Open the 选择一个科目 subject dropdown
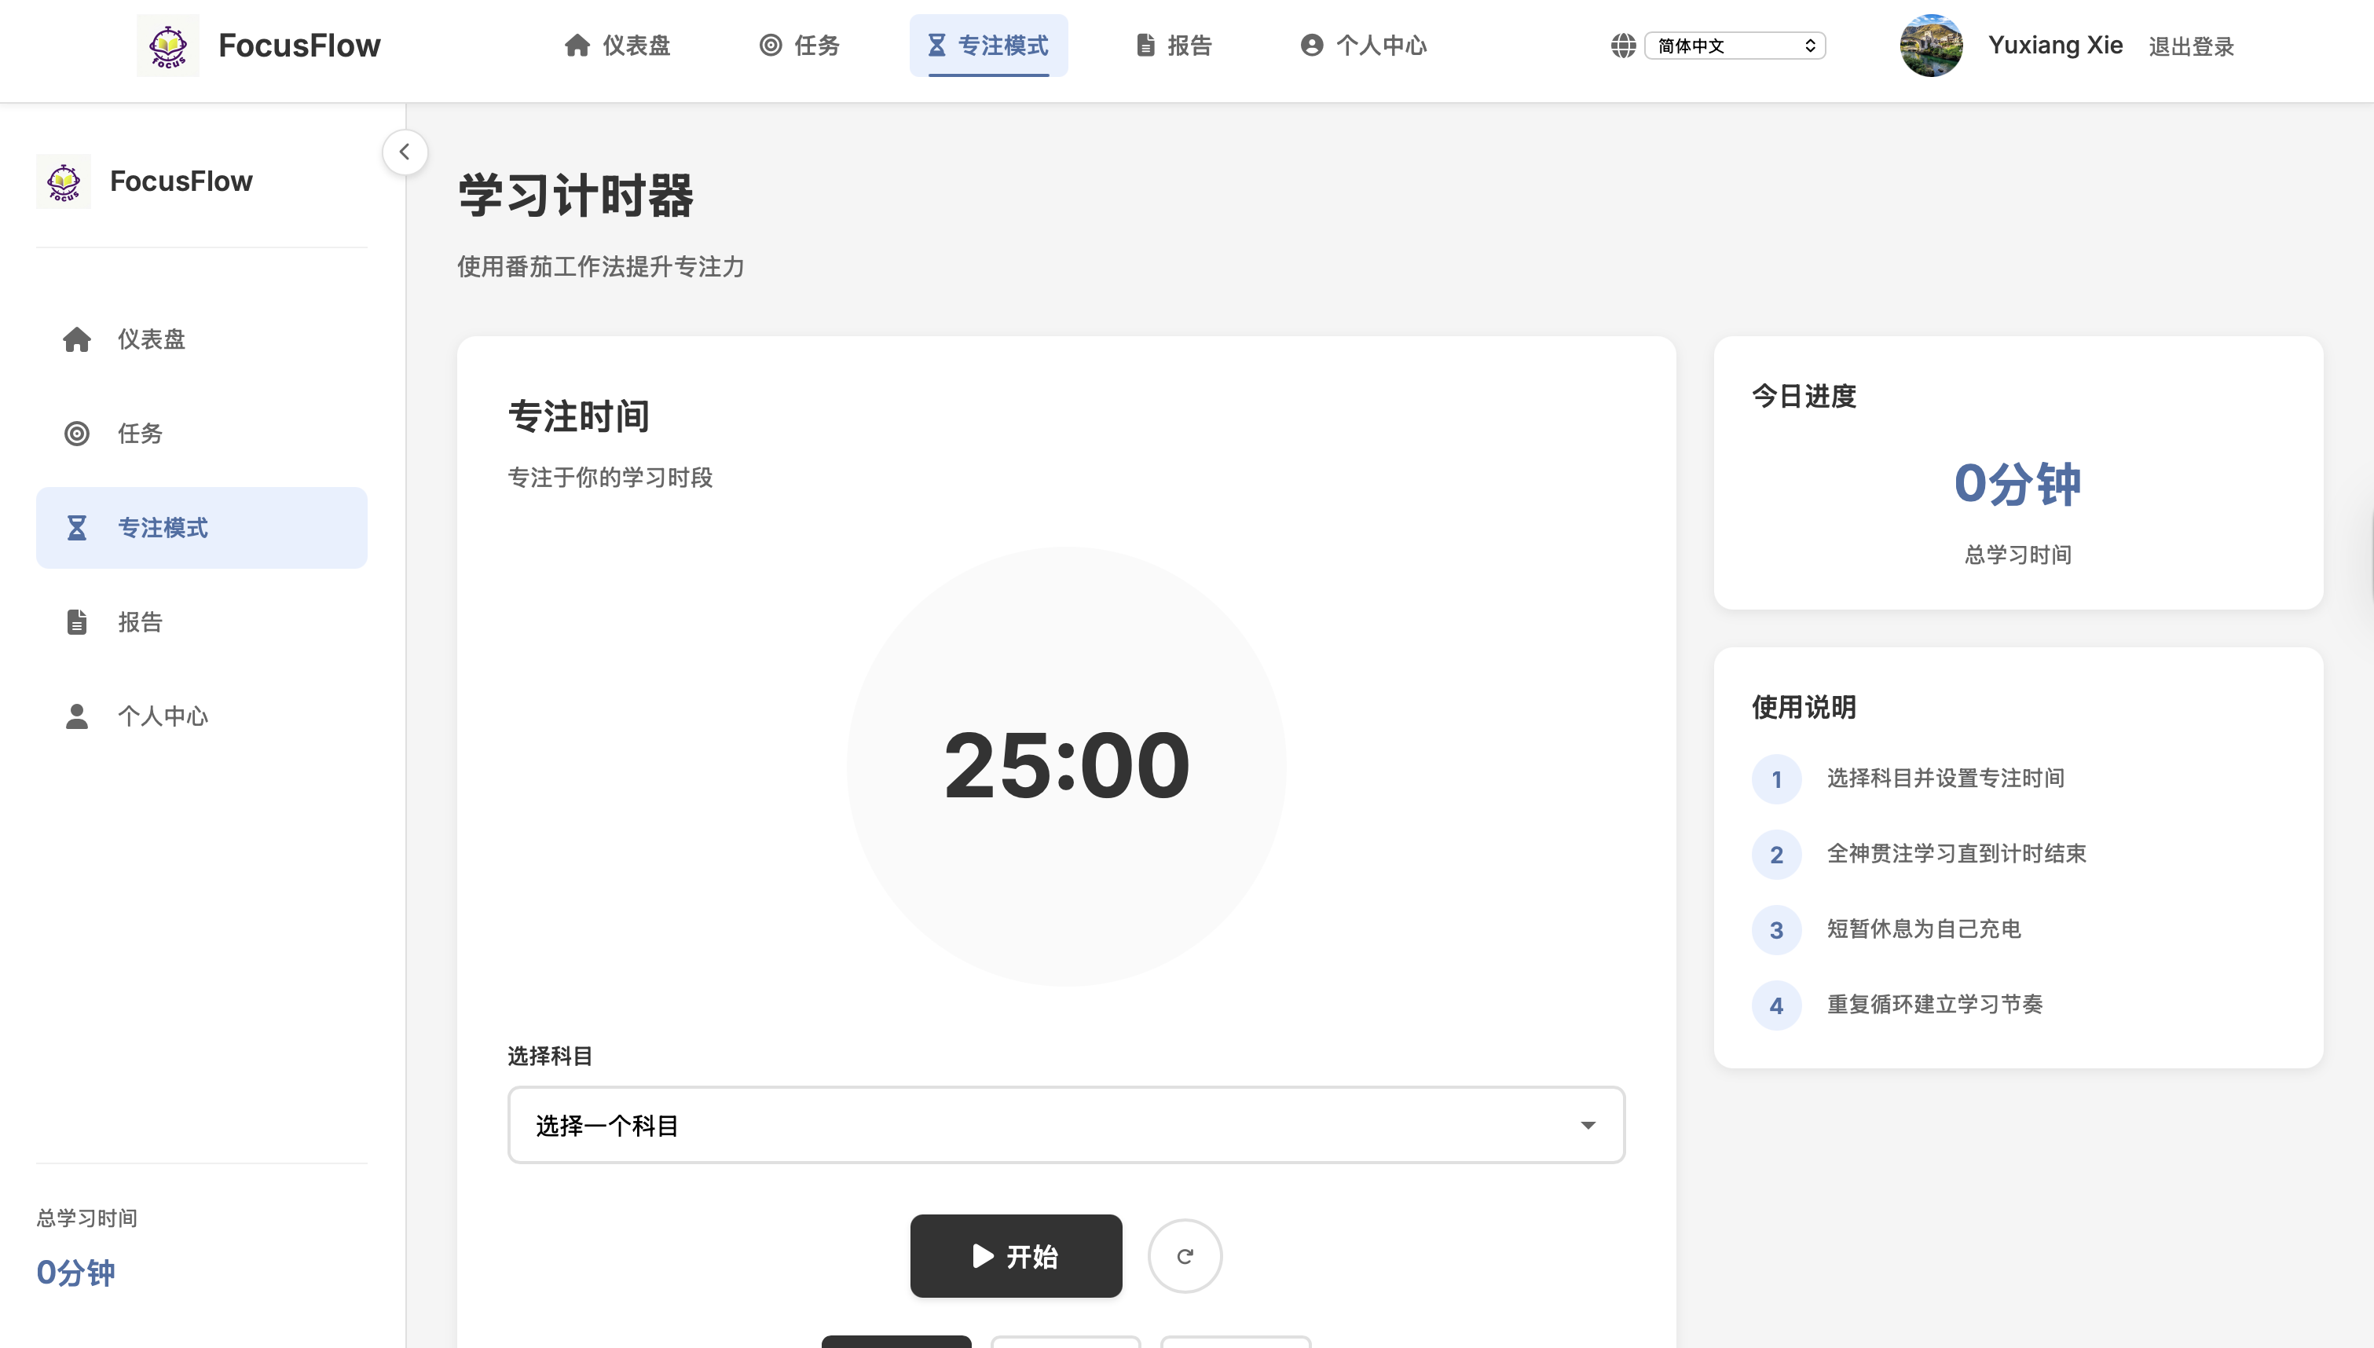 [x=1065, y=1125]
